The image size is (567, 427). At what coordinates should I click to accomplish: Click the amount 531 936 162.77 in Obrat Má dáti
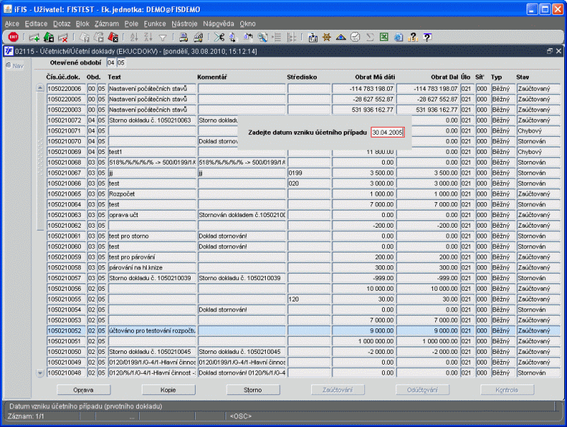point(364,110)
